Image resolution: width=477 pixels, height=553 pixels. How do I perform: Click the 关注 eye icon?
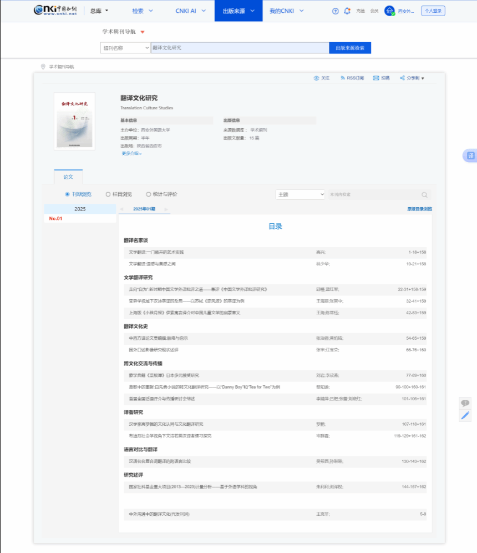click(316, 78)
